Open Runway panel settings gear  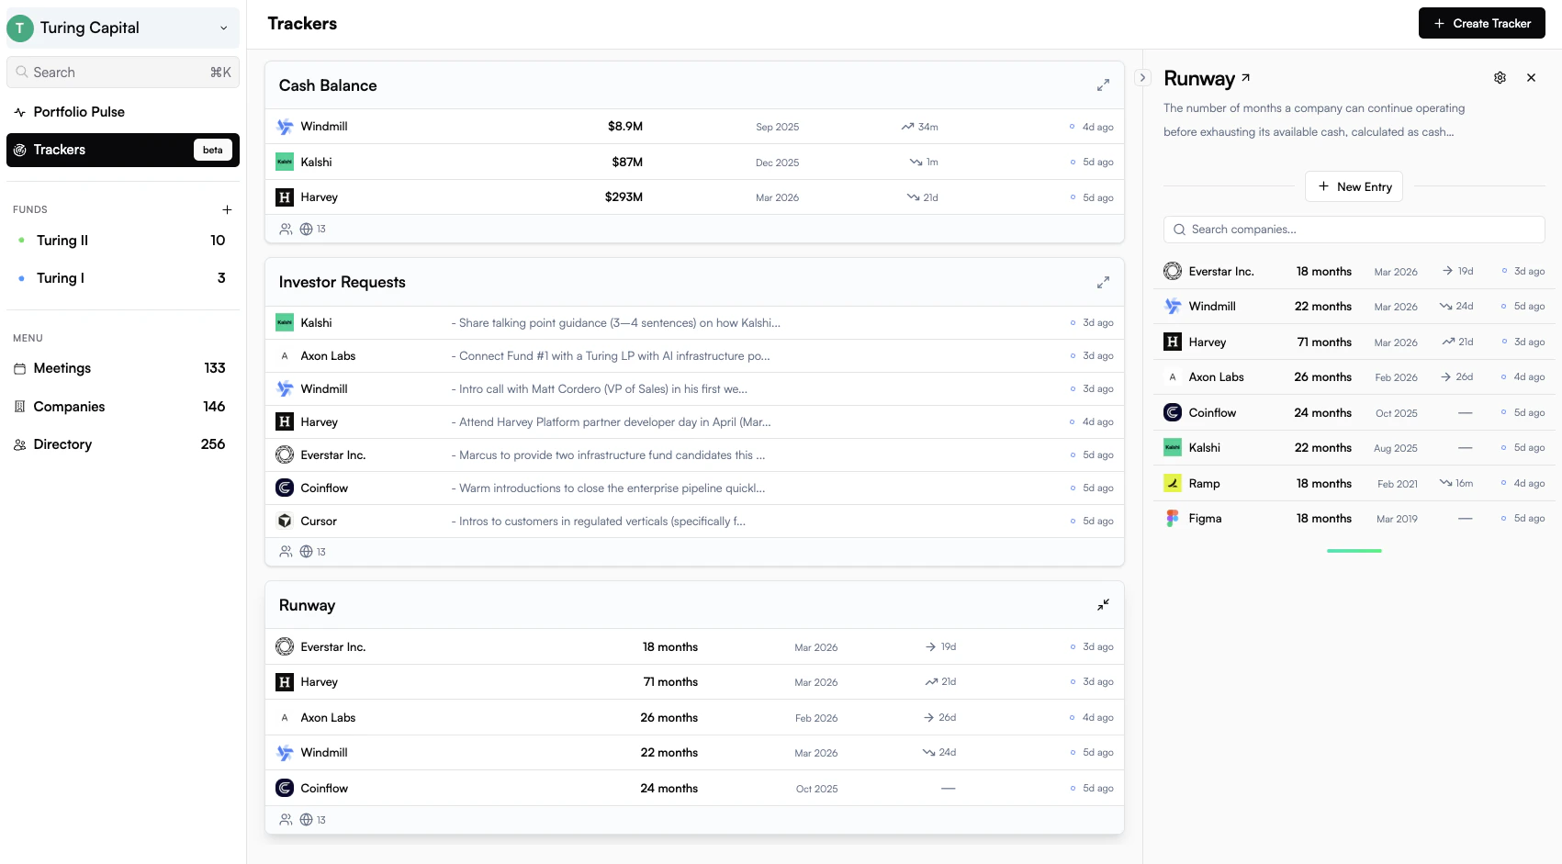click(1500, 78)
